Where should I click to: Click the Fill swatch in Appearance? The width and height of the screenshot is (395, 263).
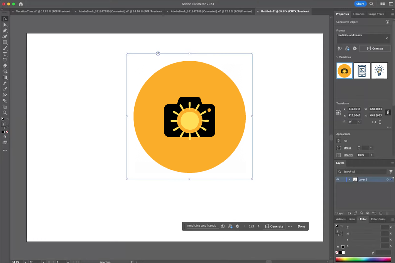click(339, 141)
